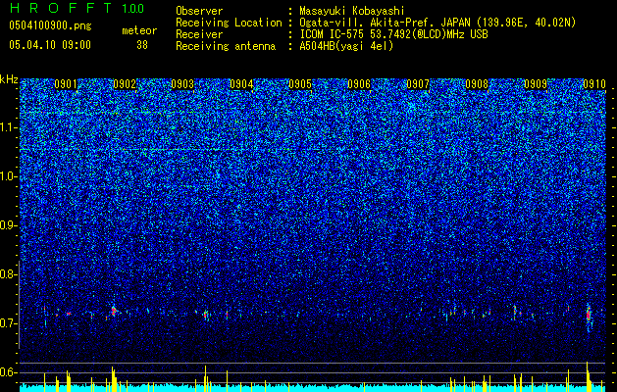
Task: Click the 0908 time marker
Action: [477, 84]
